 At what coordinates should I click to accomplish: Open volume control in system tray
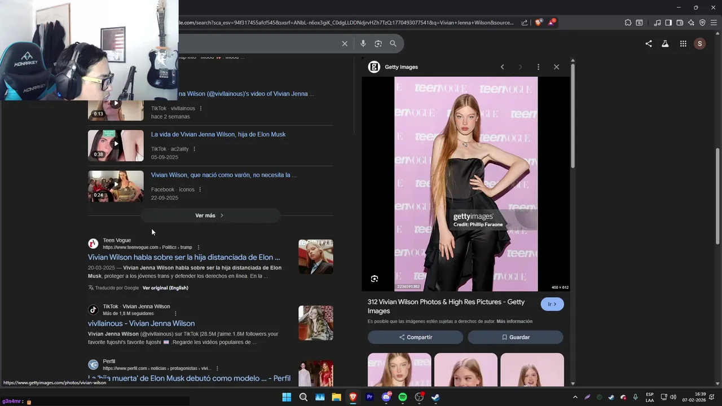673,397
